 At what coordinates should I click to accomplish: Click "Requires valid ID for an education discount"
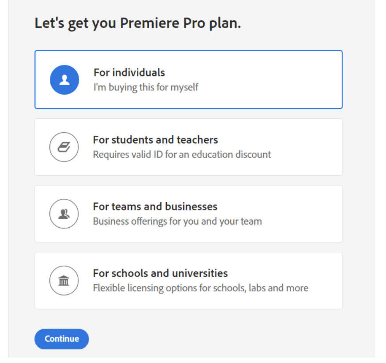click(182, 154)
